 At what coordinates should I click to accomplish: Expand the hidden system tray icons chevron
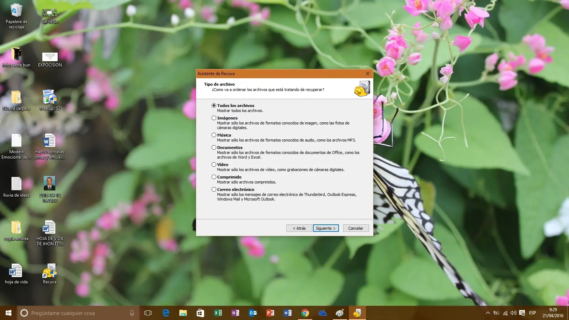tap(488, 313)
